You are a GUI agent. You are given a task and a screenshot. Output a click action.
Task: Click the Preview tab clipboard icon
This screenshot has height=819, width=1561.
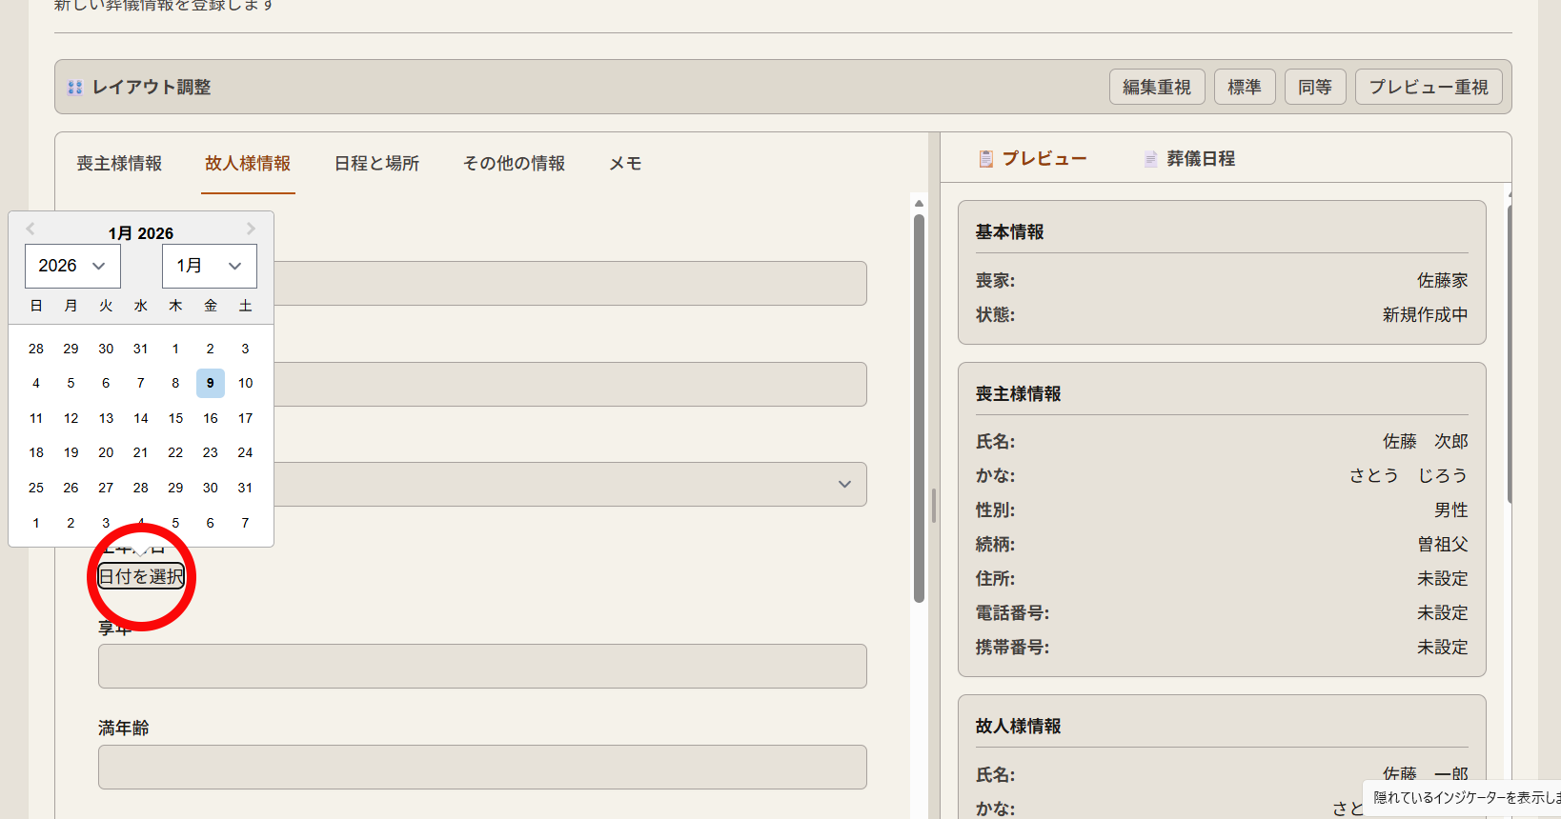click(986, 159)
